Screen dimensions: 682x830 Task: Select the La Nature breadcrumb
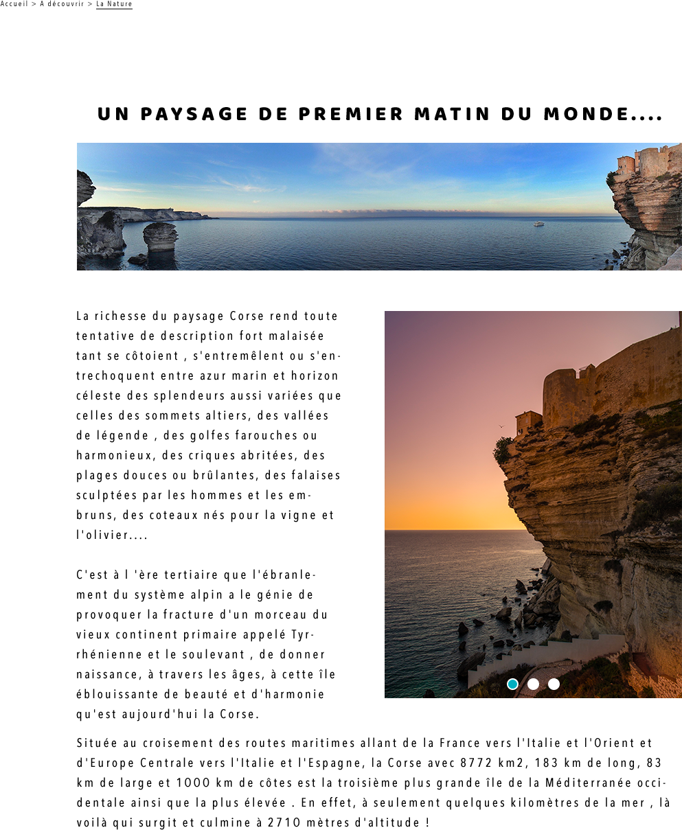click(114, 4)
